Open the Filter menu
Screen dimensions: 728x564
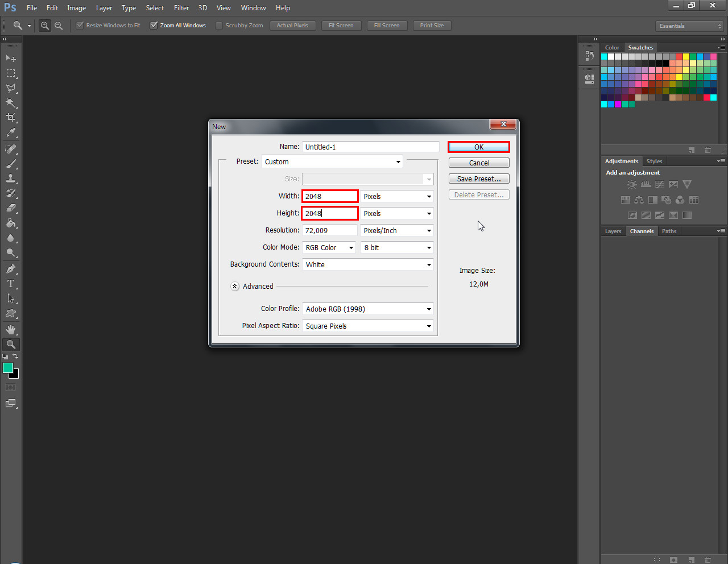click(x=181, y=8)
